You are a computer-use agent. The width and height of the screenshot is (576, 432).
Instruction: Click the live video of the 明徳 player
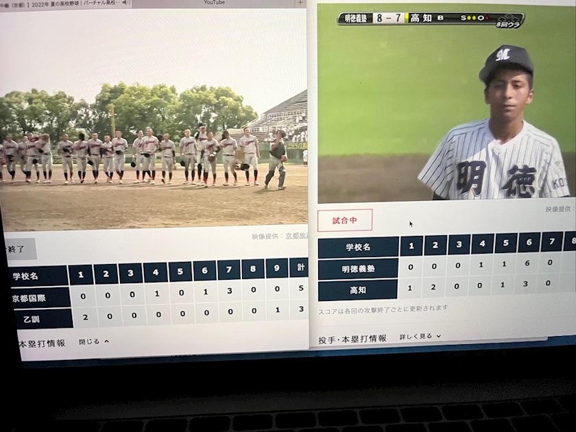coord(446,110)
